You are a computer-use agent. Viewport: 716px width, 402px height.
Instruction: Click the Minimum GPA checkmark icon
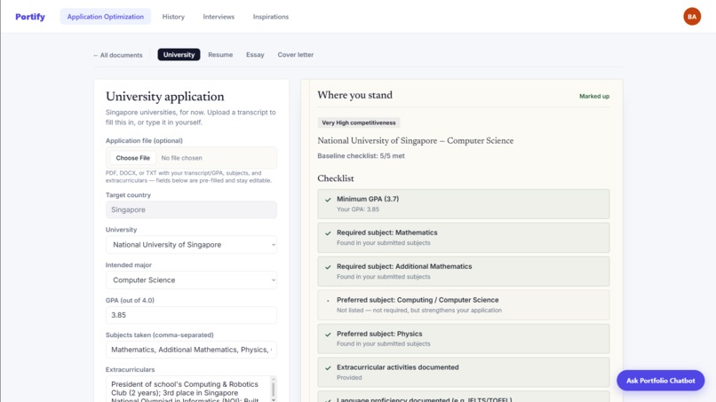(328, 200)
